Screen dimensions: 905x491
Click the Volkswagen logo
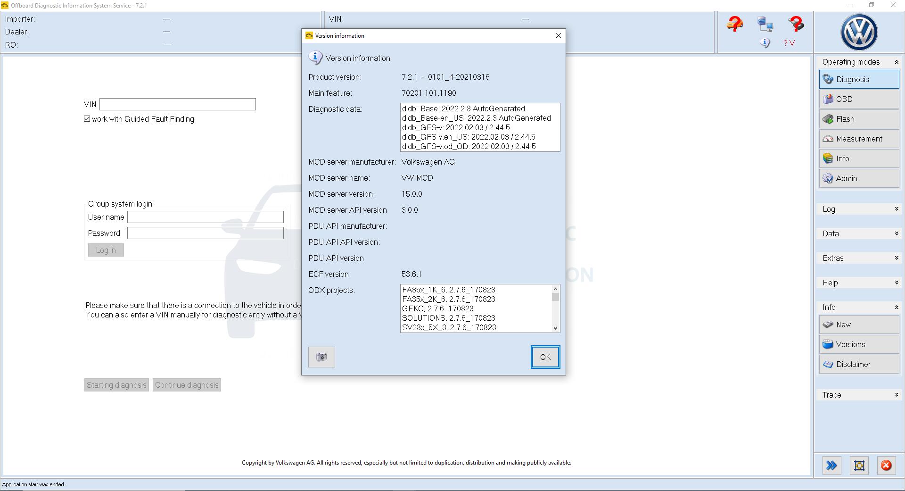click(x=859, y=32)
